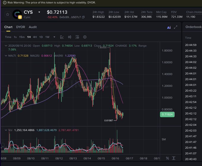Click the 24h Txns label

(147, 12)
